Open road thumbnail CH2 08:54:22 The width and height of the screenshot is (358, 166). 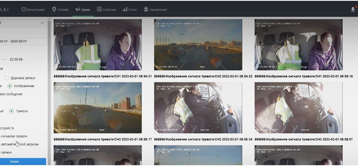pyautogui.click(x=198, y=44)
